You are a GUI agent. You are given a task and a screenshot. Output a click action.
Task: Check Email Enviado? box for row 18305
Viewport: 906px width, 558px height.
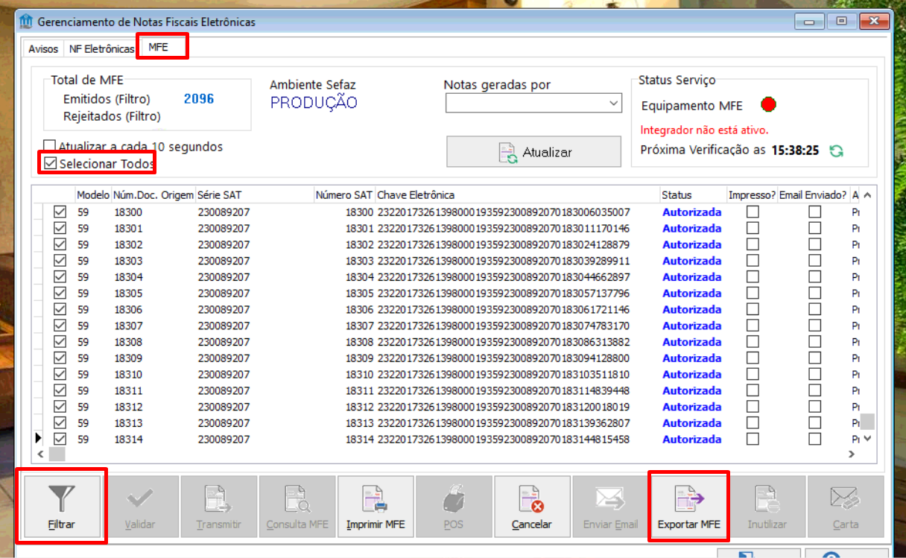(815, 294)
